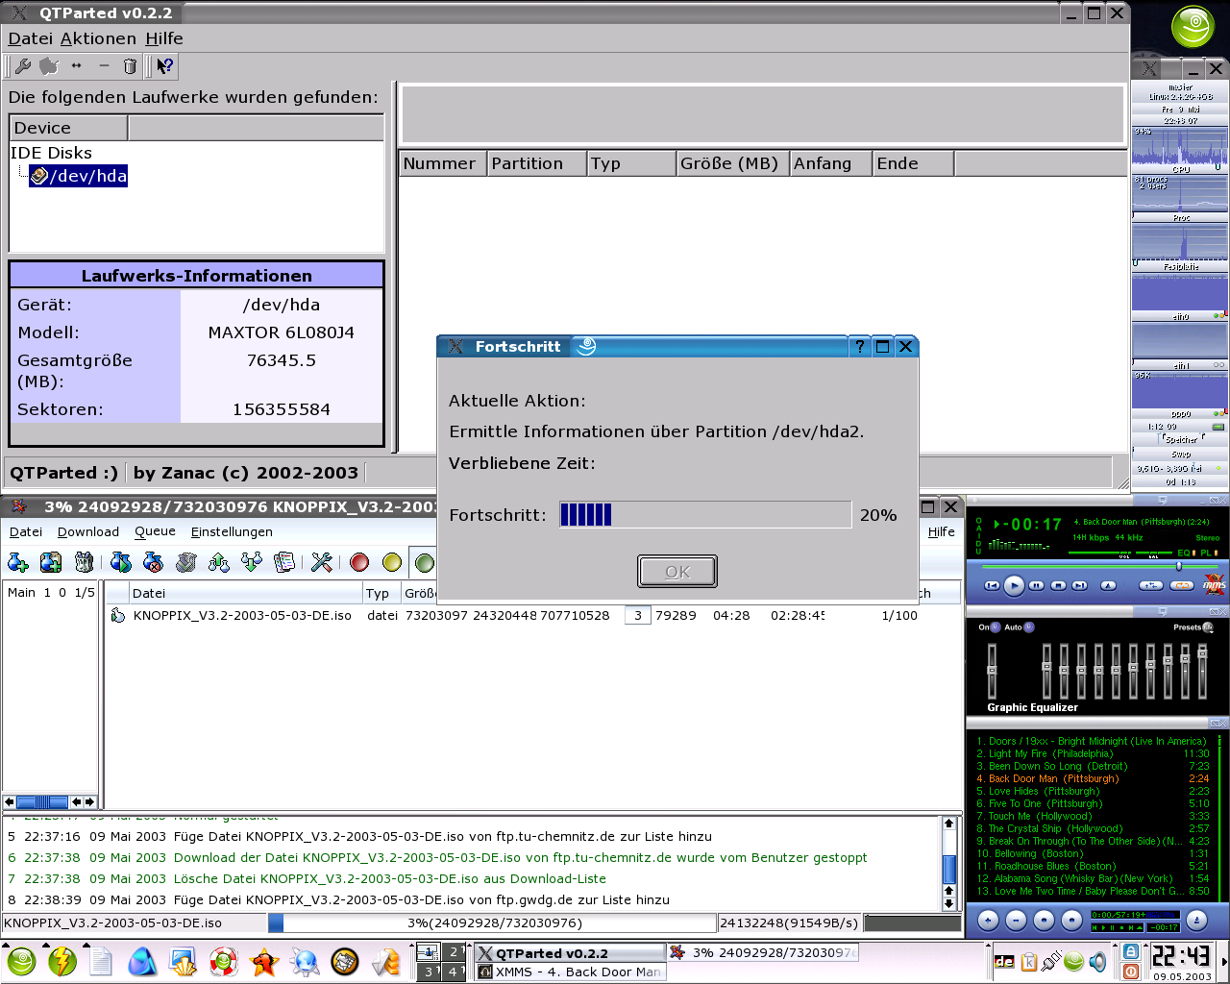
Task: Toggle repeat mode in XMMS
Action: pyautogui.click(x=1182, y=585)
